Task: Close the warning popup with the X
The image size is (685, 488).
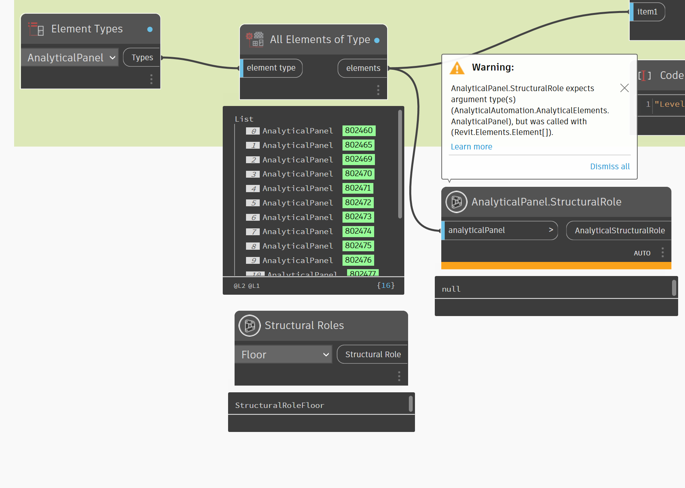Action: (x=624, y=88)
